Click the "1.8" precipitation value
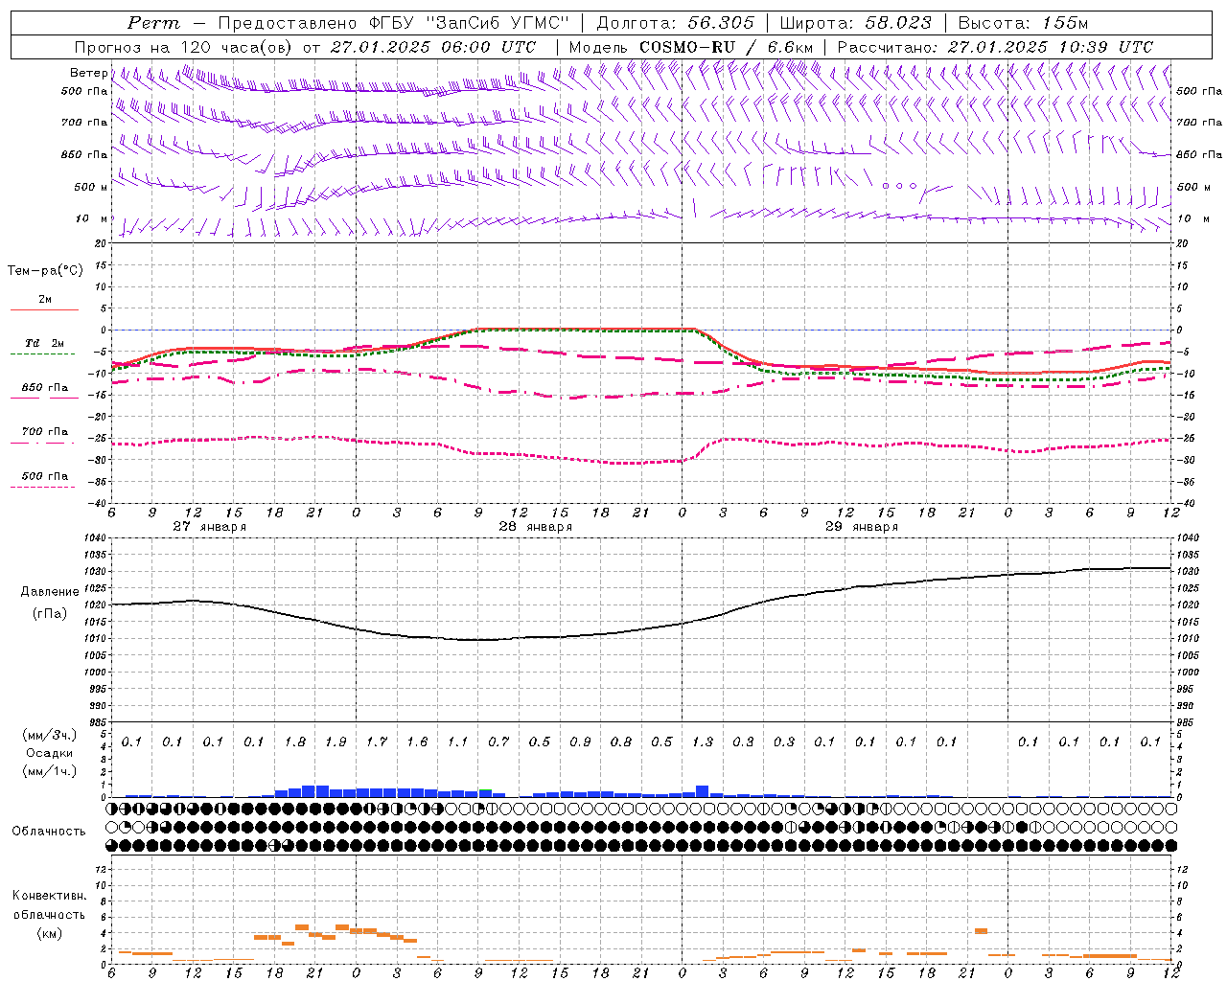1227x981 pixels. click(x=295, y=741)
